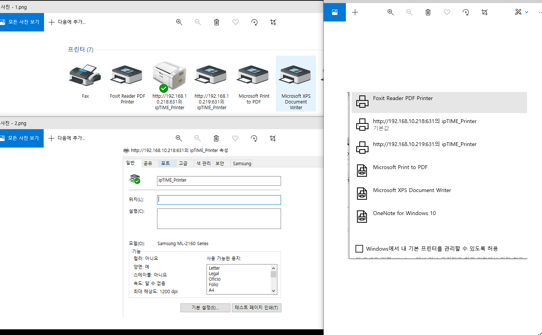Select A4 in the available paper list
Viewport: 542px width, 335px height.
212,290
